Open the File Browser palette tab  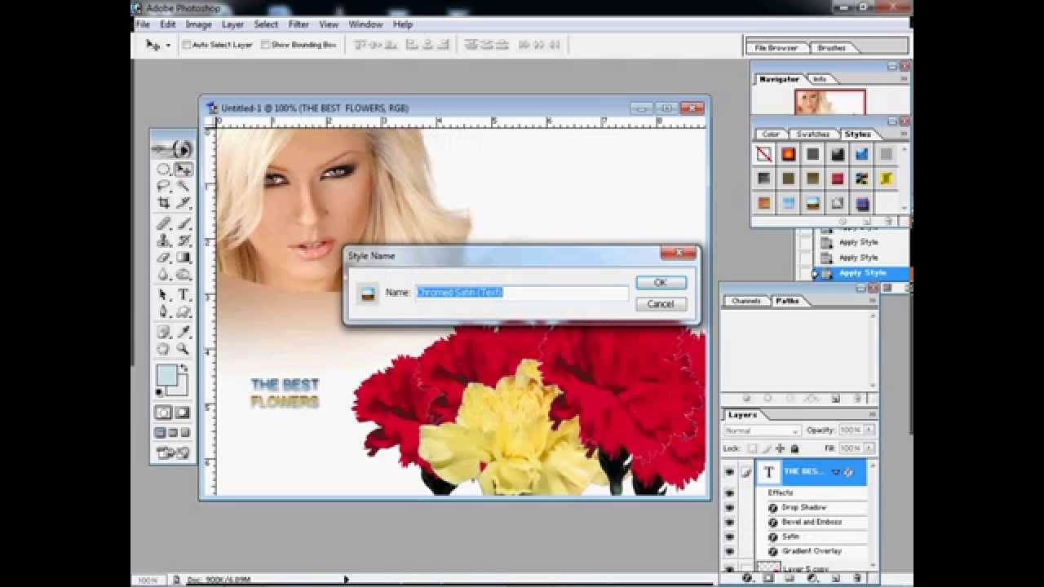point(776,48)
